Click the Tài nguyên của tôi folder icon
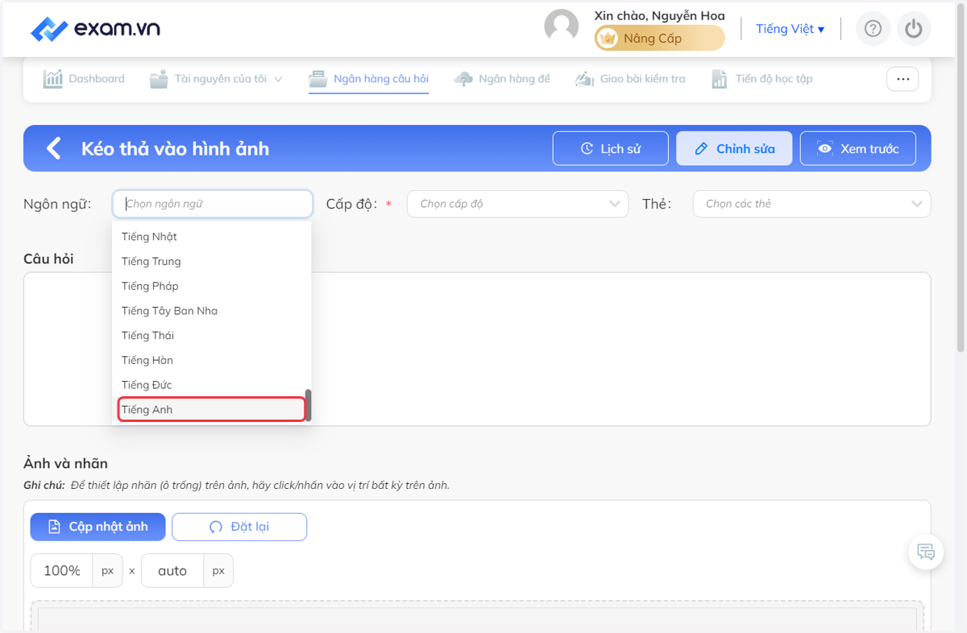This screenshot has height=633, width=967. coord(160,79)
